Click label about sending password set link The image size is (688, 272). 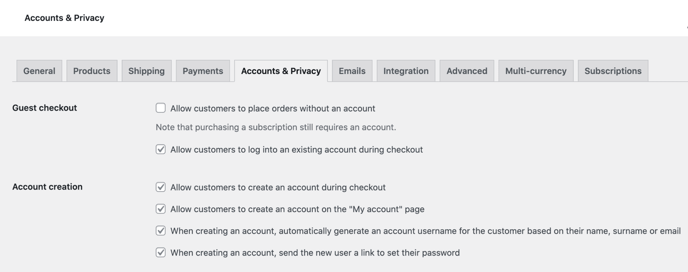315,253
